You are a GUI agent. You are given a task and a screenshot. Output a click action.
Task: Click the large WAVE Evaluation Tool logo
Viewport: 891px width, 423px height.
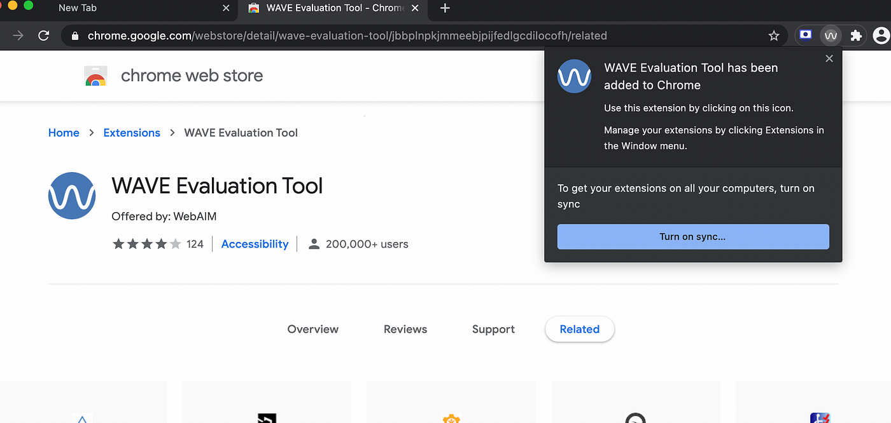pyautogui.click(x=72, y=196)
